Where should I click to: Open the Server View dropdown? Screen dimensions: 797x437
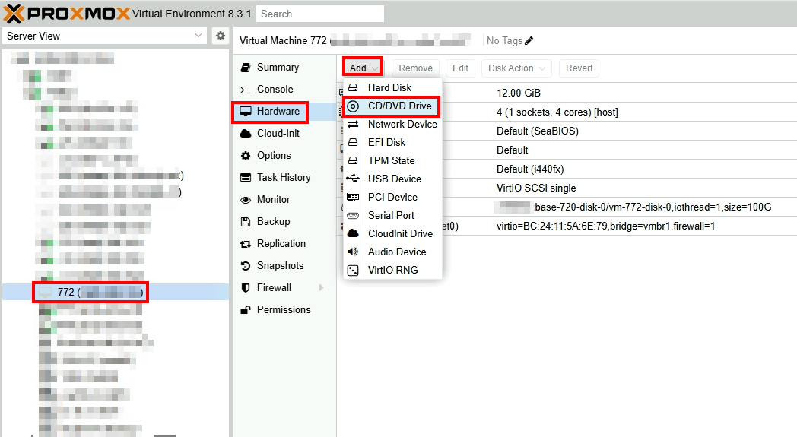[x=105, y=36]
